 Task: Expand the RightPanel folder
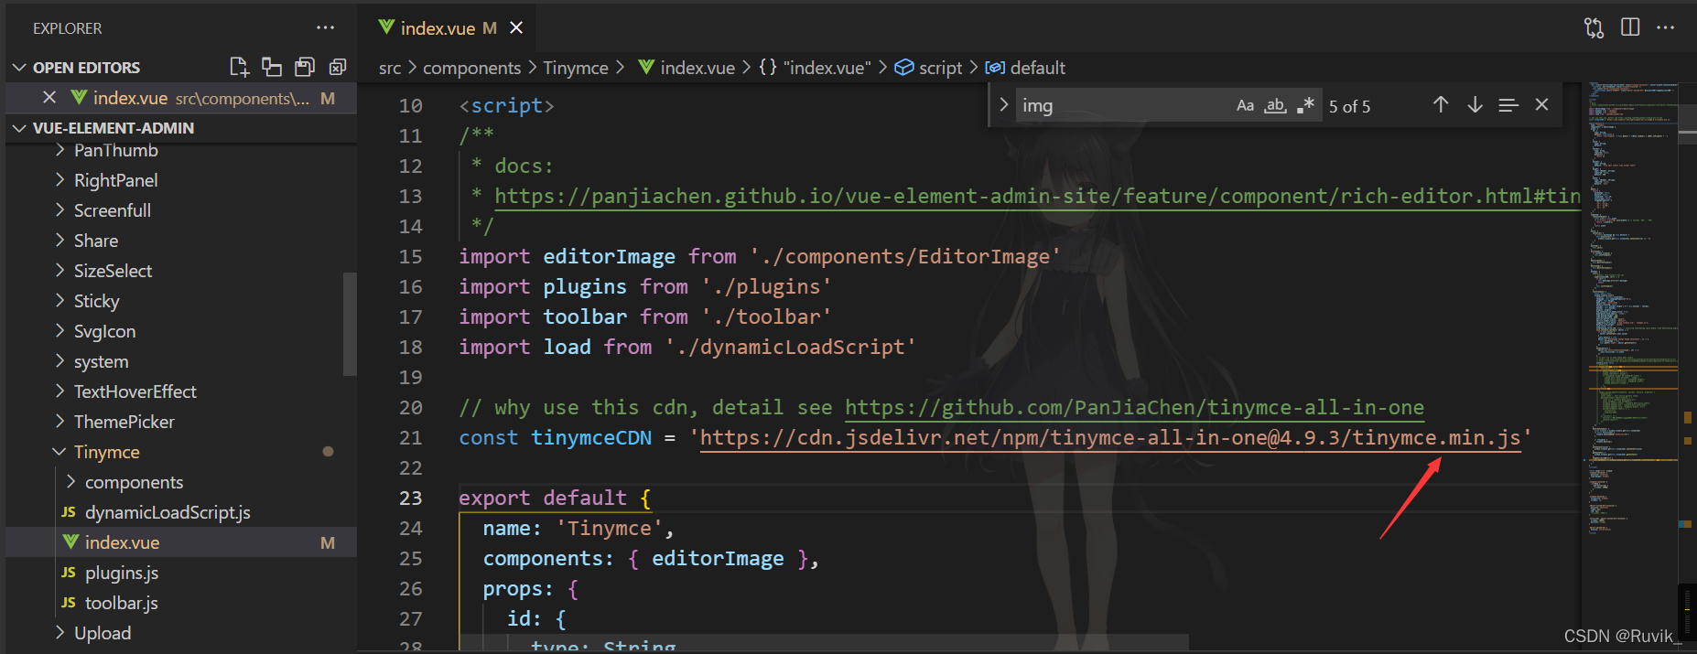60,180
